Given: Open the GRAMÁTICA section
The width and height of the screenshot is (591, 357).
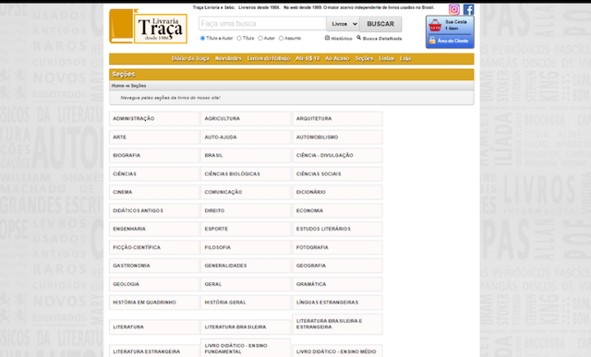Looking at the screenshot, I should click(x=337, y=284).
